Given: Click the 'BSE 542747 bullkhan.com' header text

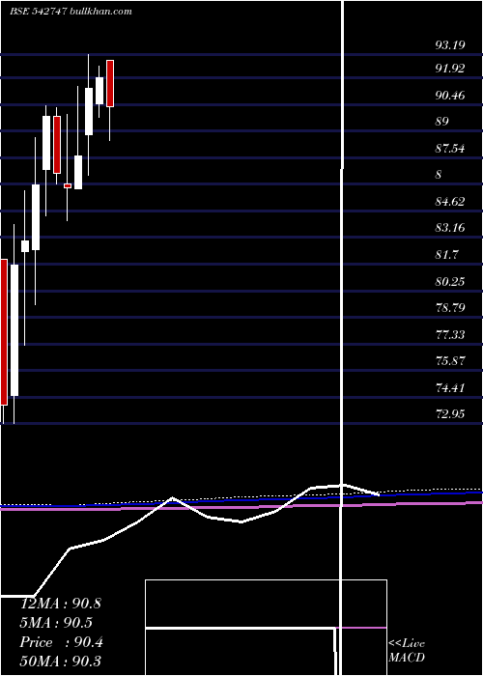Looking at the screenshot, I should (x=71, y=12).
